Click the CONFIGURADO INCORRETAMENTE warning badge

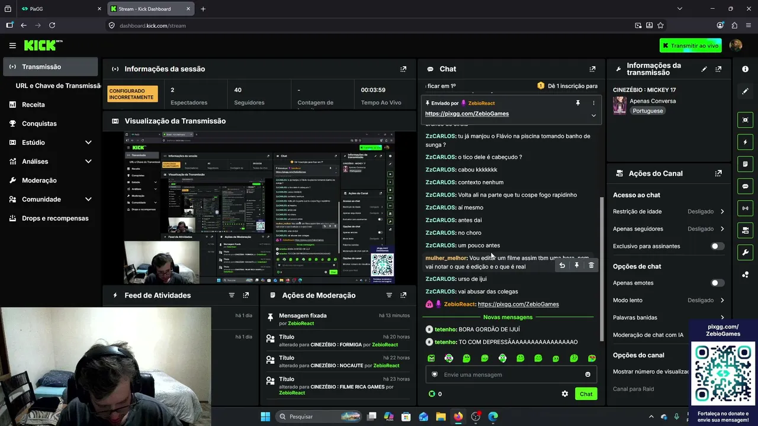133,94
